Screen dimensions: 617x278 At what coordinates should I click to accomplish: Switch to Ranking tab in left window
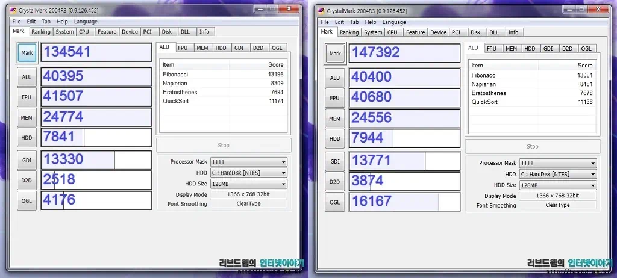pyautogui.click(x=41, y=32)
